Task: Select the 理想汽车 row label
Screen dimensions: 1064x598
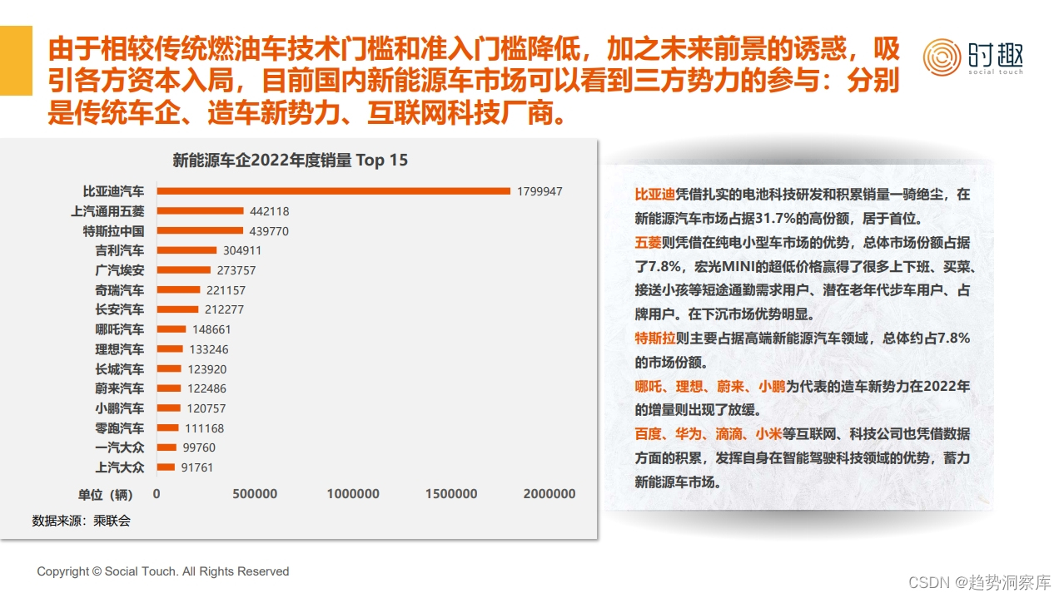Action: click(x=119, y=349)
